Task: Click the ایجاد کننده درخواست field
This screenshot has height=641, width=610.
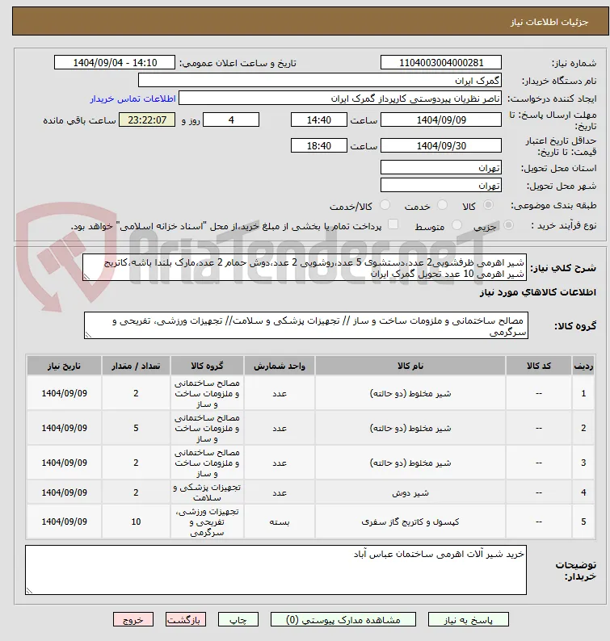Action: [340, 98]
